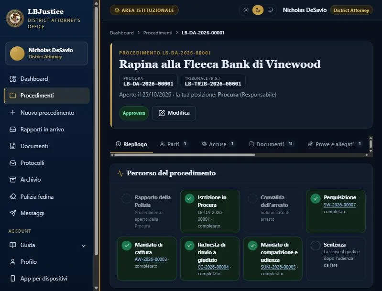Click the Guida book icon
The width and height of the screenshot is (382, 291).
(x=12, y=245)
